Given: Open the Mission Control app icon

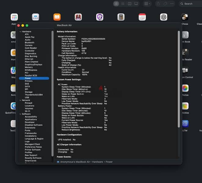Looking at the screenshot, I should point(185,70).
